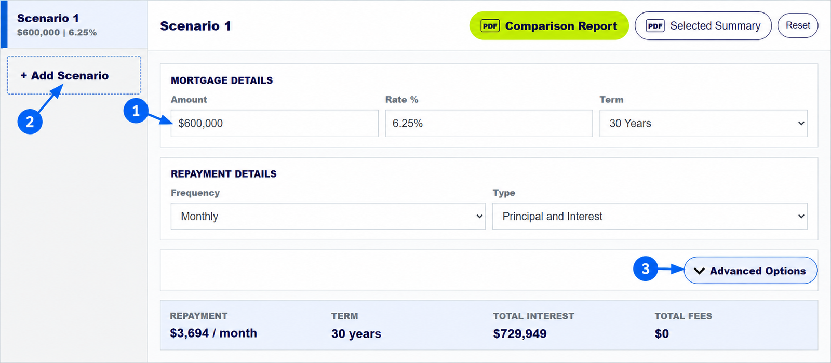The image size is (831, 363).
Task: Click the 30 years term result
Action: point(356,334)
